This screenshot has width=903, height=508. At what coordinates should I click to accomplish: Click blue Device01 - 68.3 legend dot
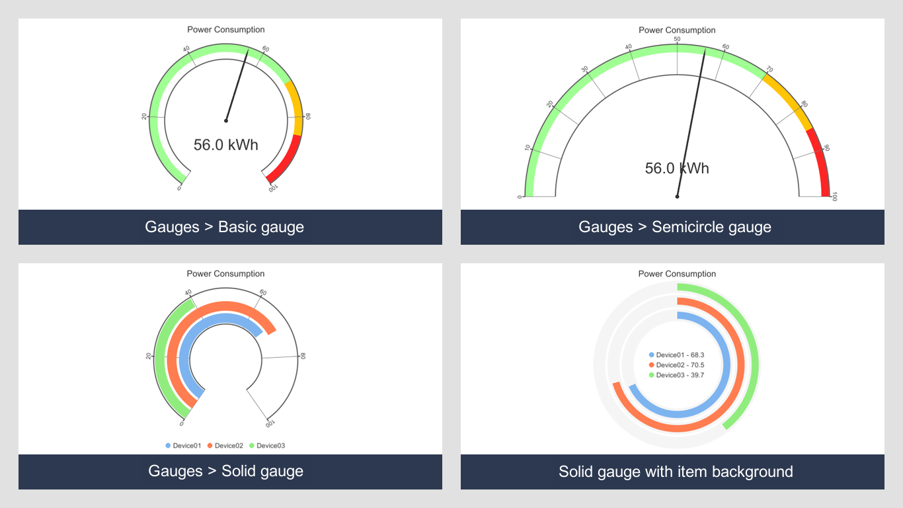(x=652, y=355)
